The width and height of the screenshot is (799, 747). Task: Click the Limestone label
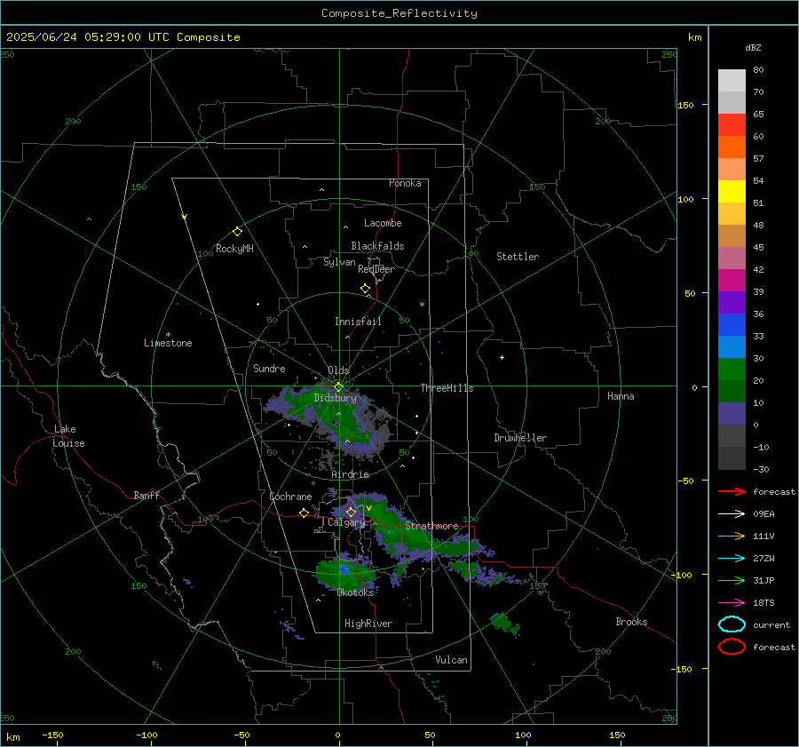point(168,343)
